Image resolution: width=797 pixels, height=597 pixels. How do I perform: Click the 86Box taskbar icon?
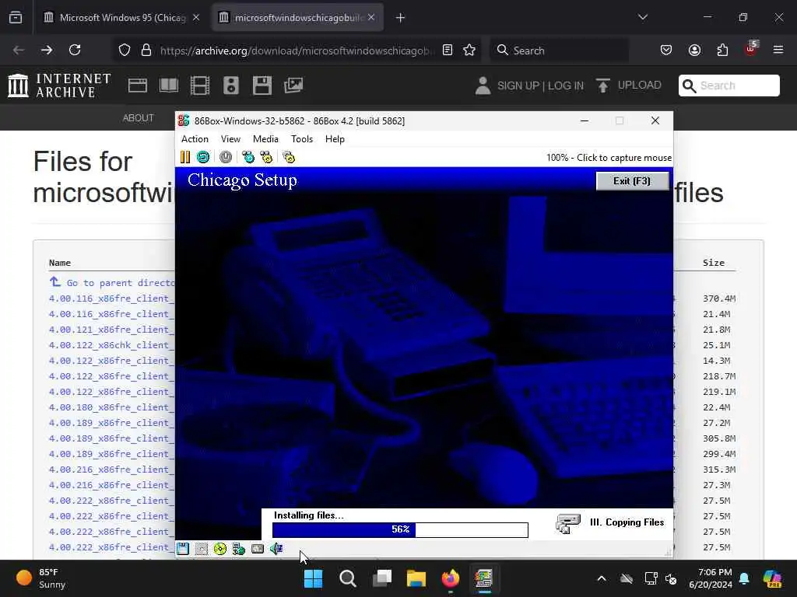[484, 578]
